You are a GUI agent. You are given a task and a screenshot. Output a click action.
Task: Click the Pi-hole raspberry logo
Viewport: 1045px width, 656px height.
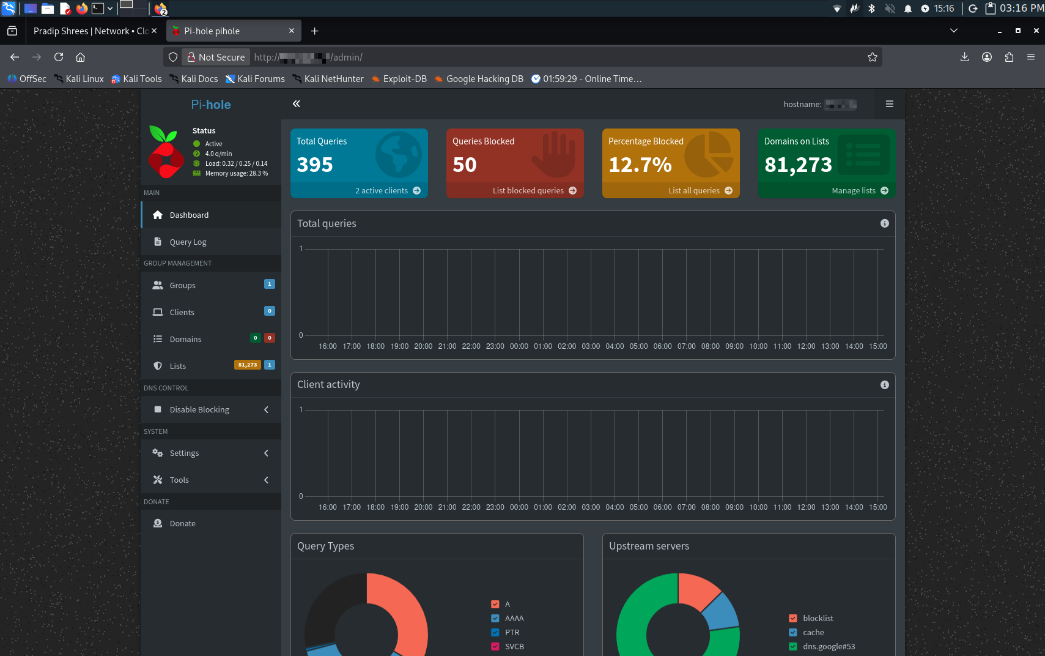(x=166, y=152)
